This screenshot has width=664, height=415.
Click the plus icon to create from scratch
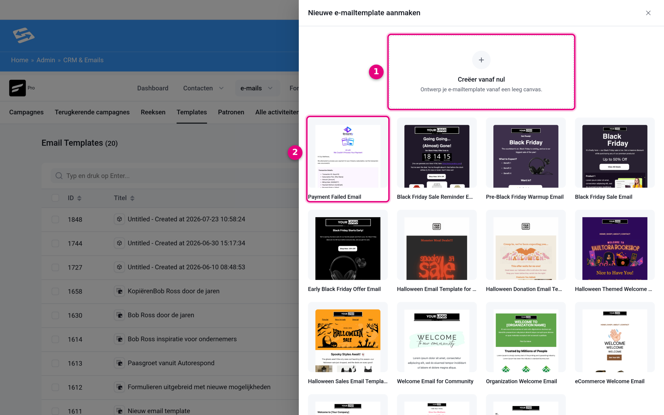coord(481,60)
